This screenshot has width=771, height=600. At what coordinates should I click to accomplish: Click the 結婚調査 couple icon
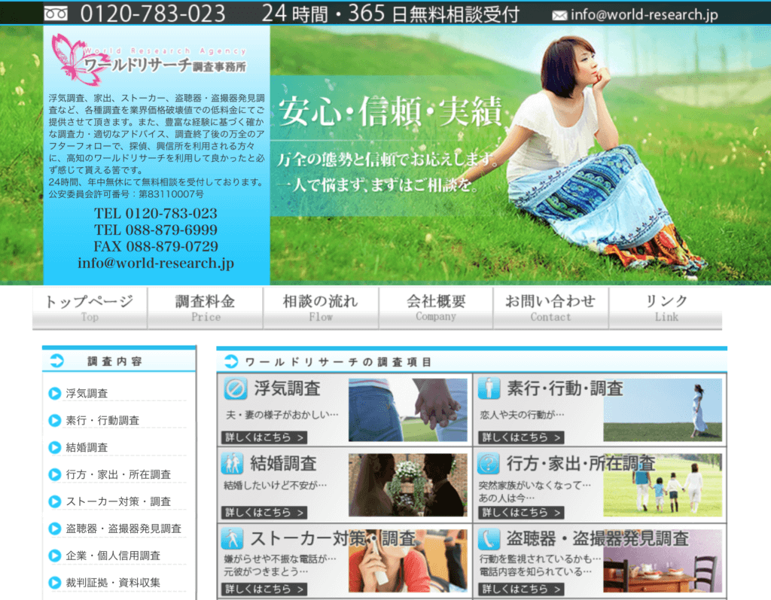232,462
